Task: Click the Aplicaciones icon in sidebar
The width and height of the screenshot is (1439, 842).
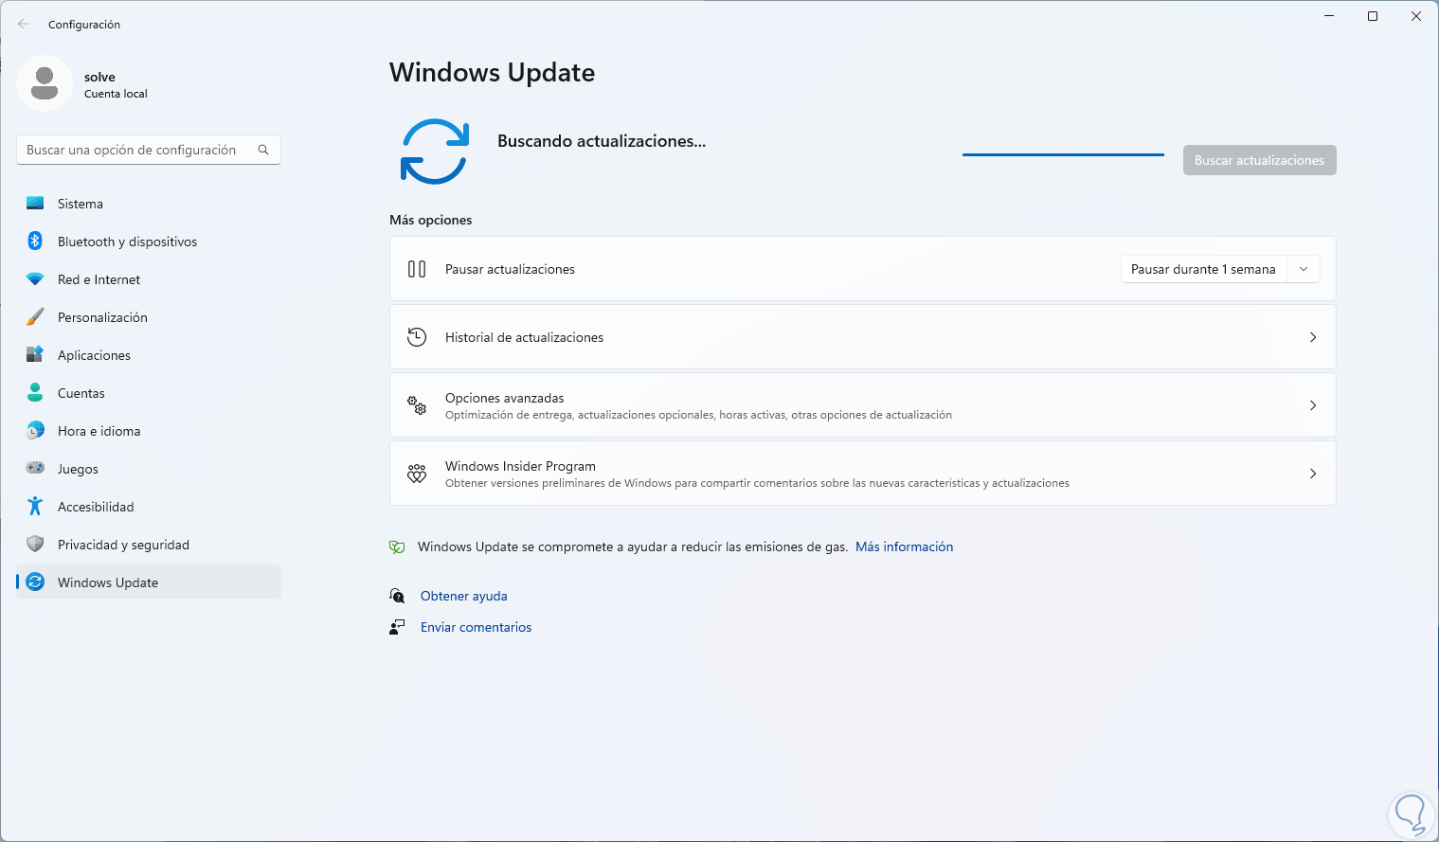Action: (35, 355)
